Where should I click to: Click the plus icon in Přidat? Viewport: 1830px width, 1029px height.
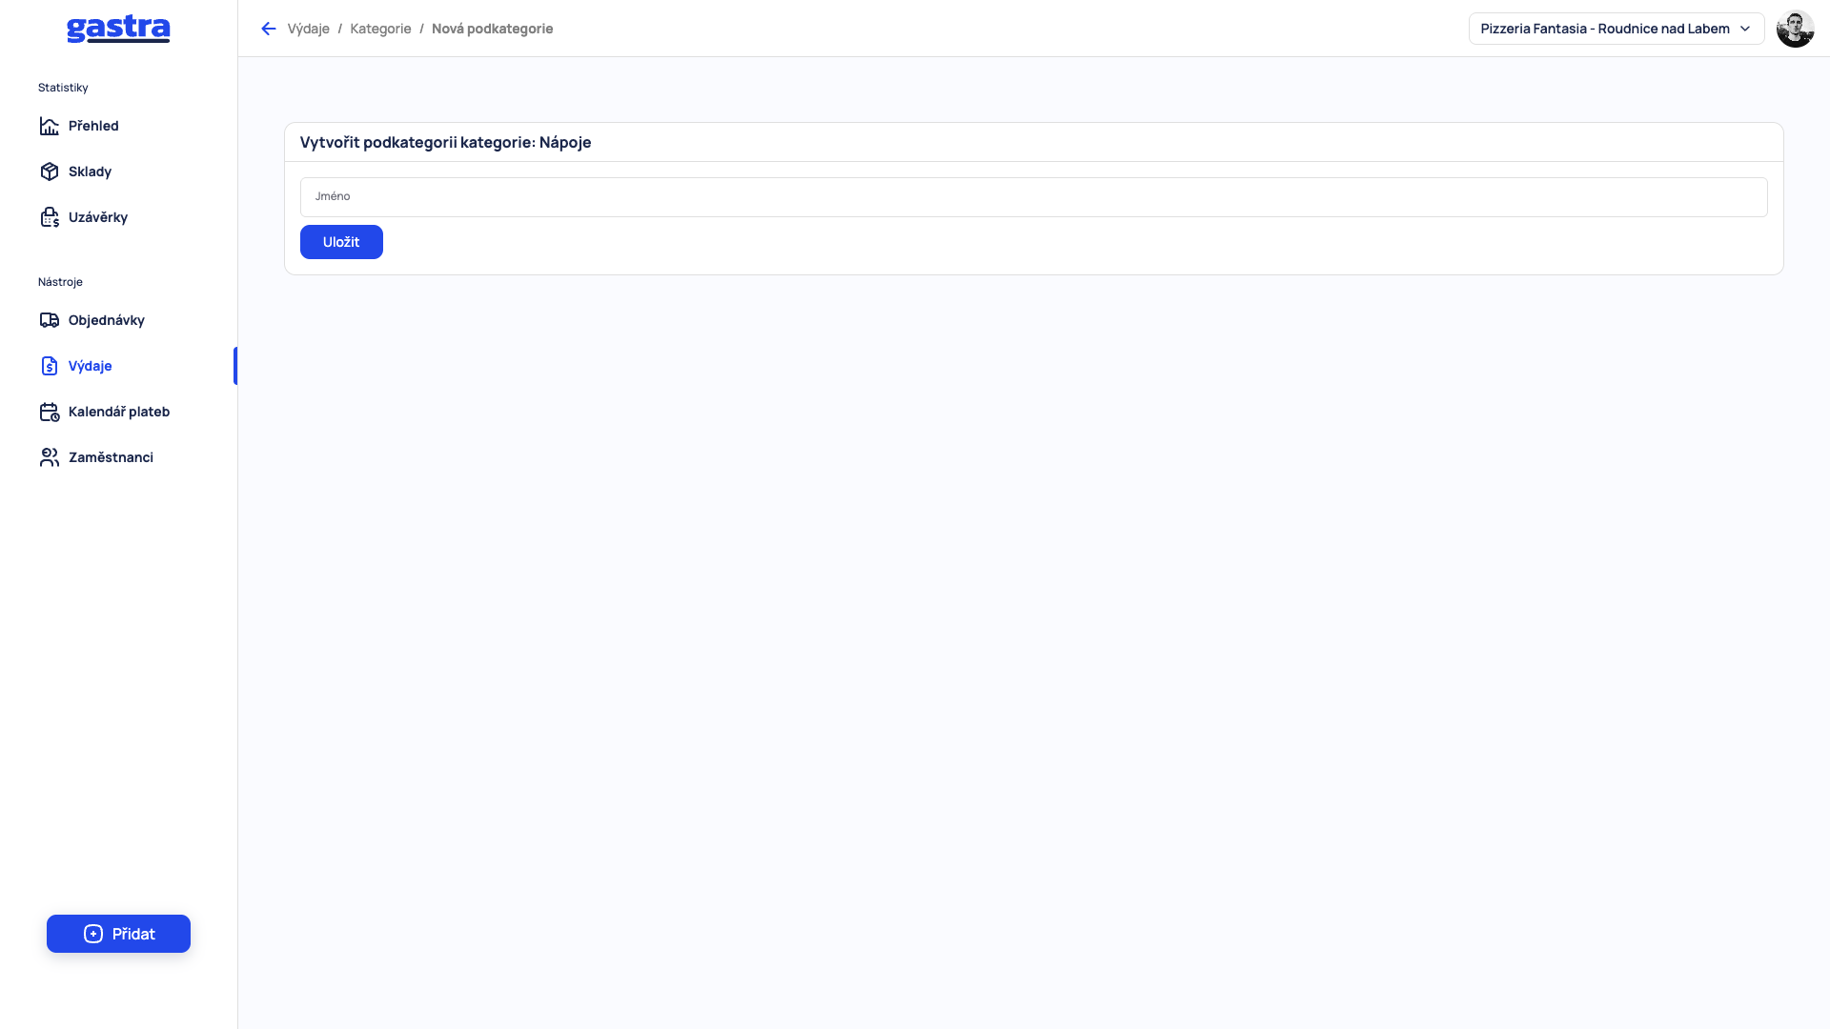coord(93,934)
